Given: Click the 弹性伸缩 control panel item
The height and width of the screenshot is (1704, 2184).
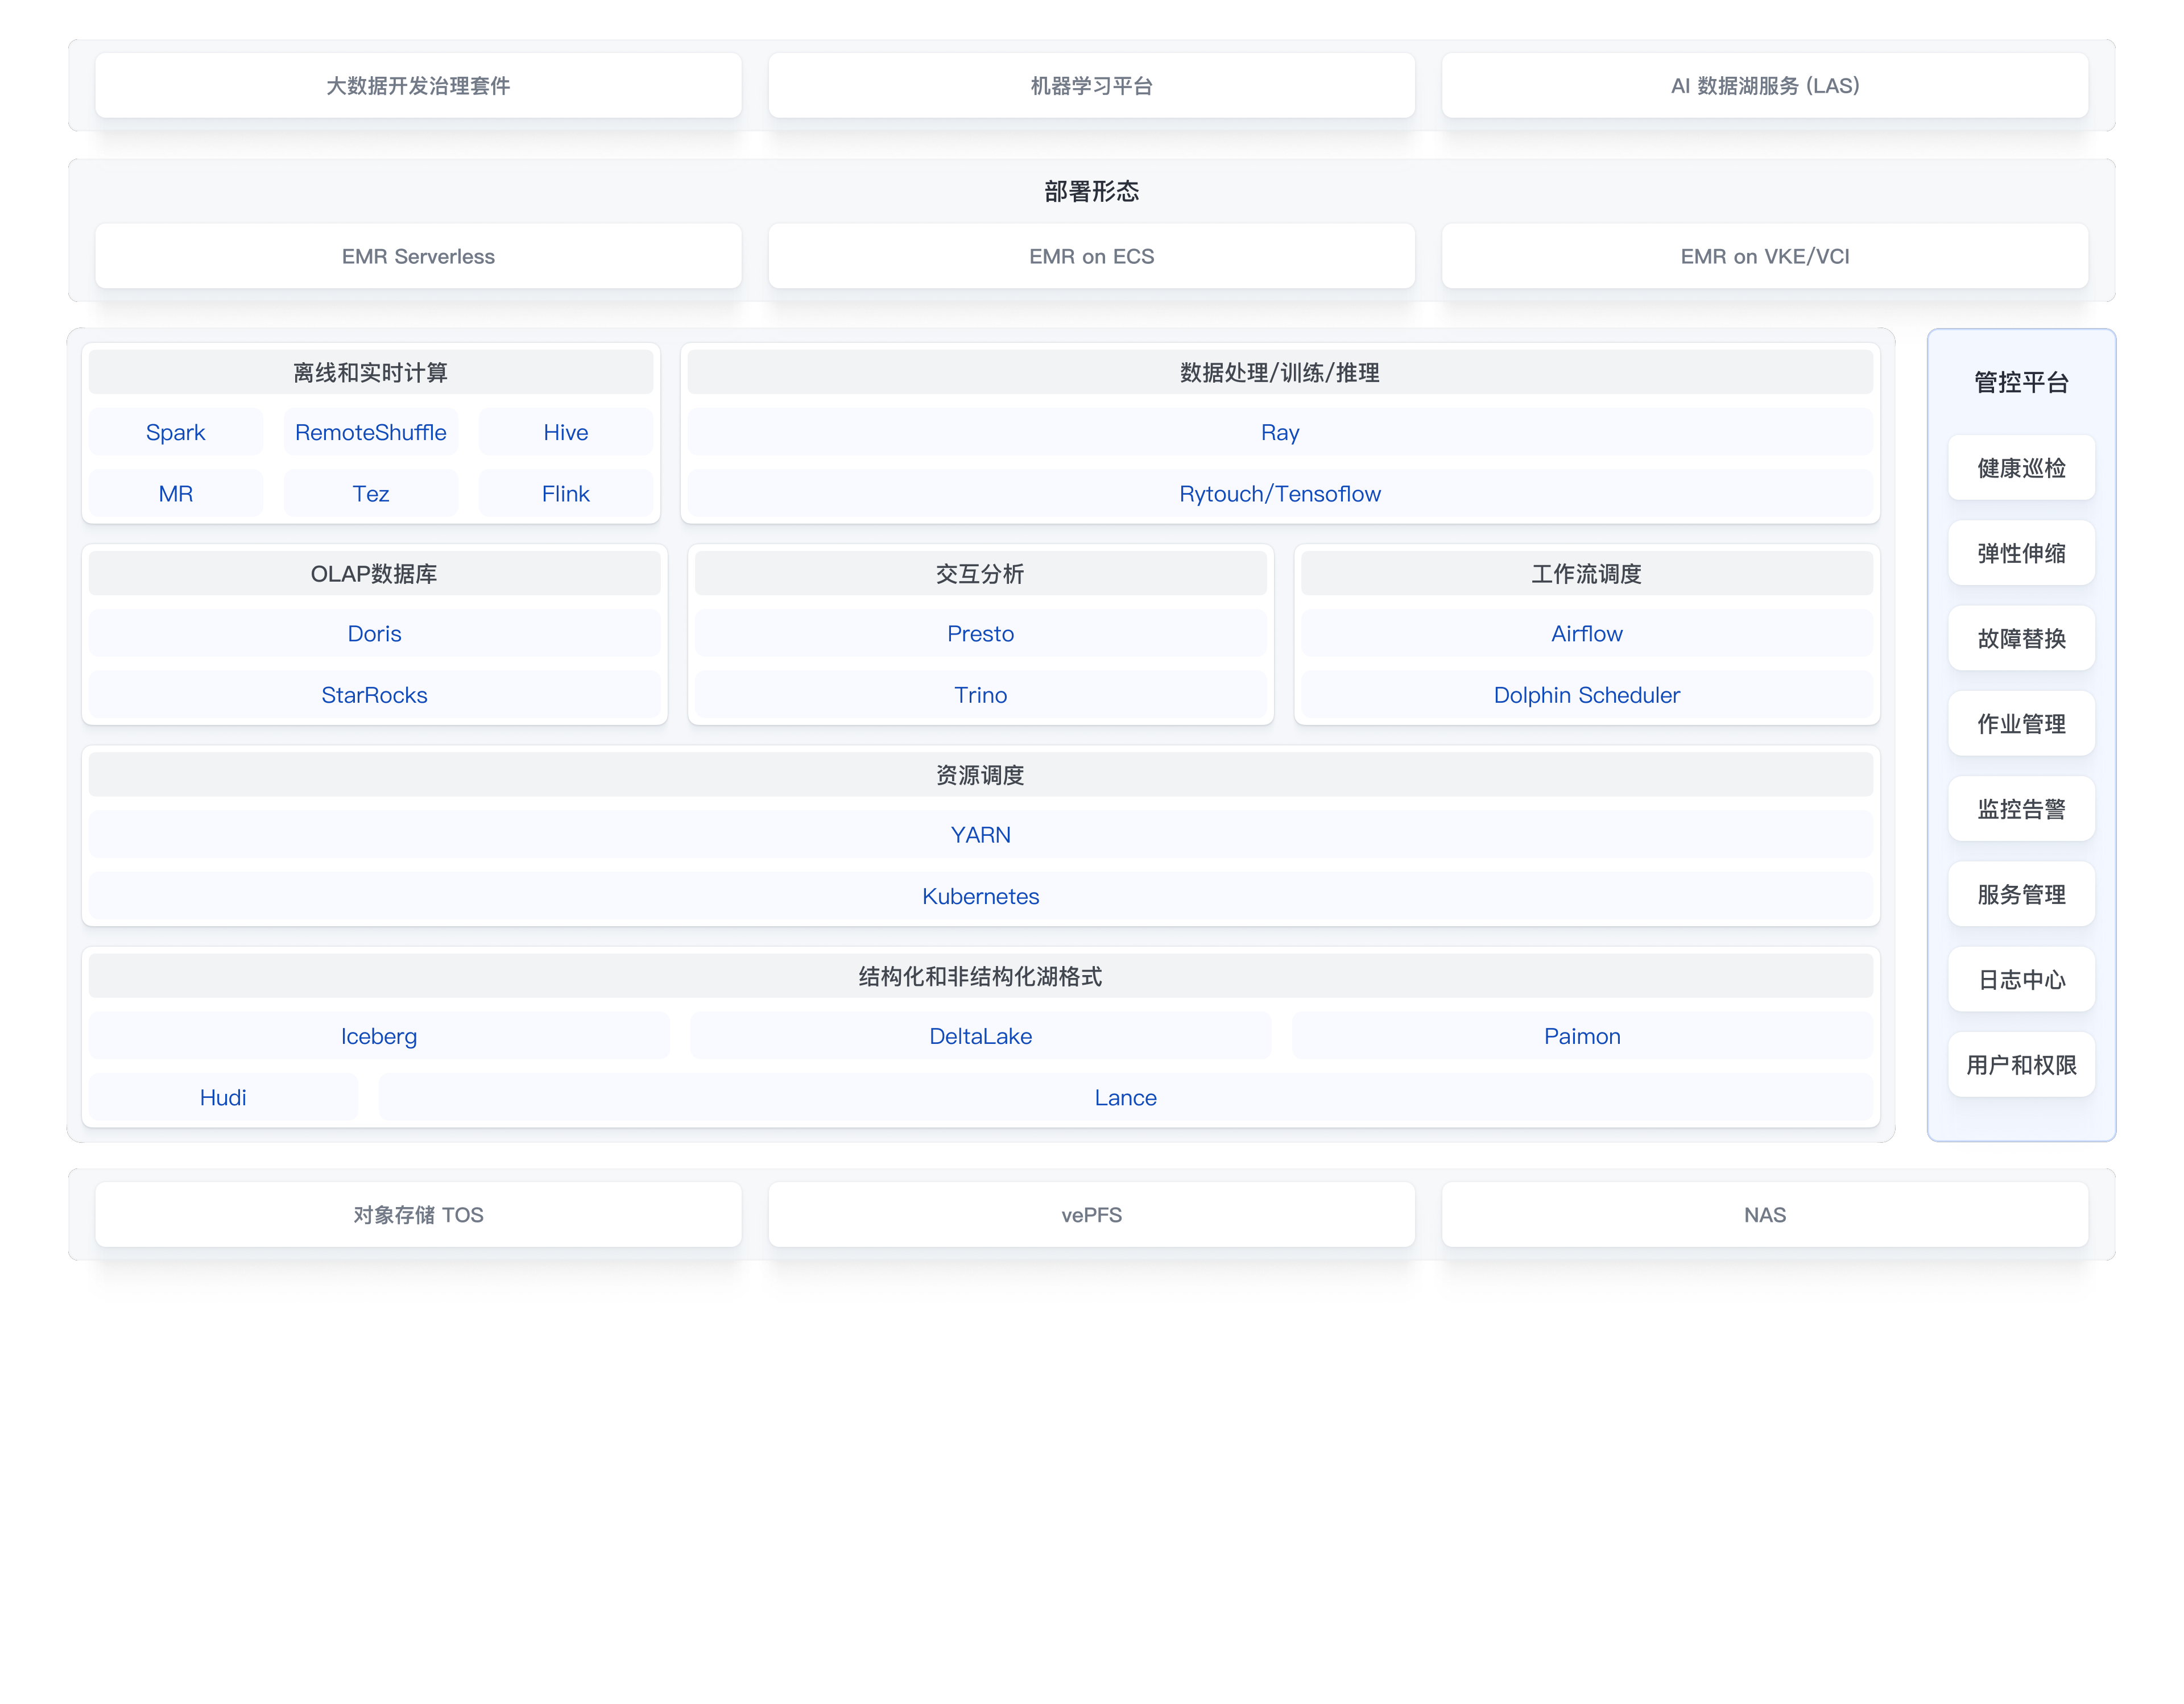Looking at the screenshot, I should (2021, 553).
